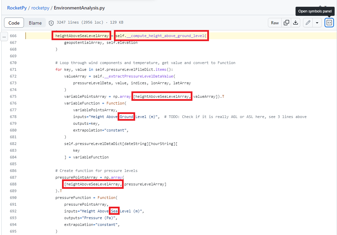
Task: Click the highlighted line number 666
Action: (13, 35)
